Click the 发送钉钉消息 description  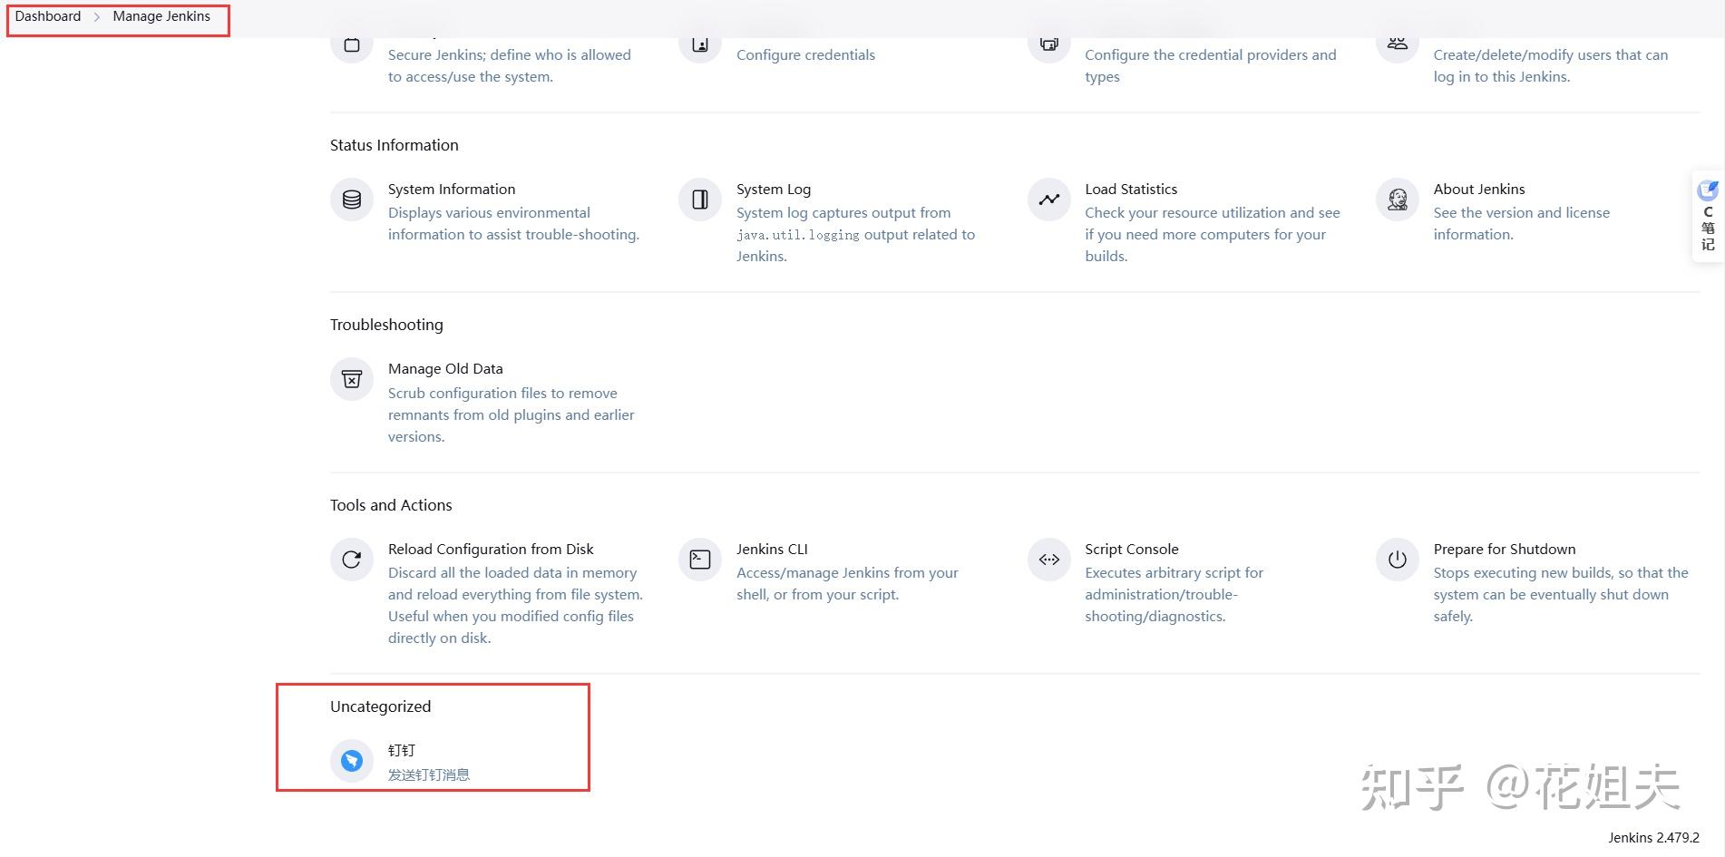(x=429, y=774)
